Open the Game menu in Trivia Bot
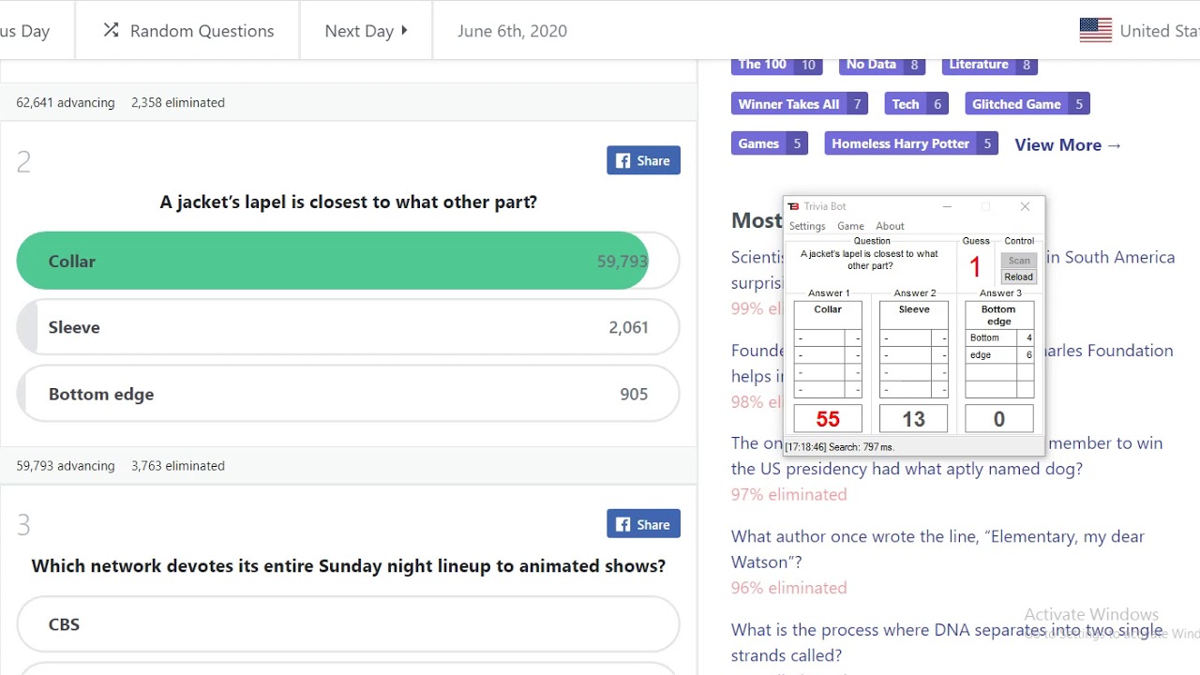 [x=850, y=226]
